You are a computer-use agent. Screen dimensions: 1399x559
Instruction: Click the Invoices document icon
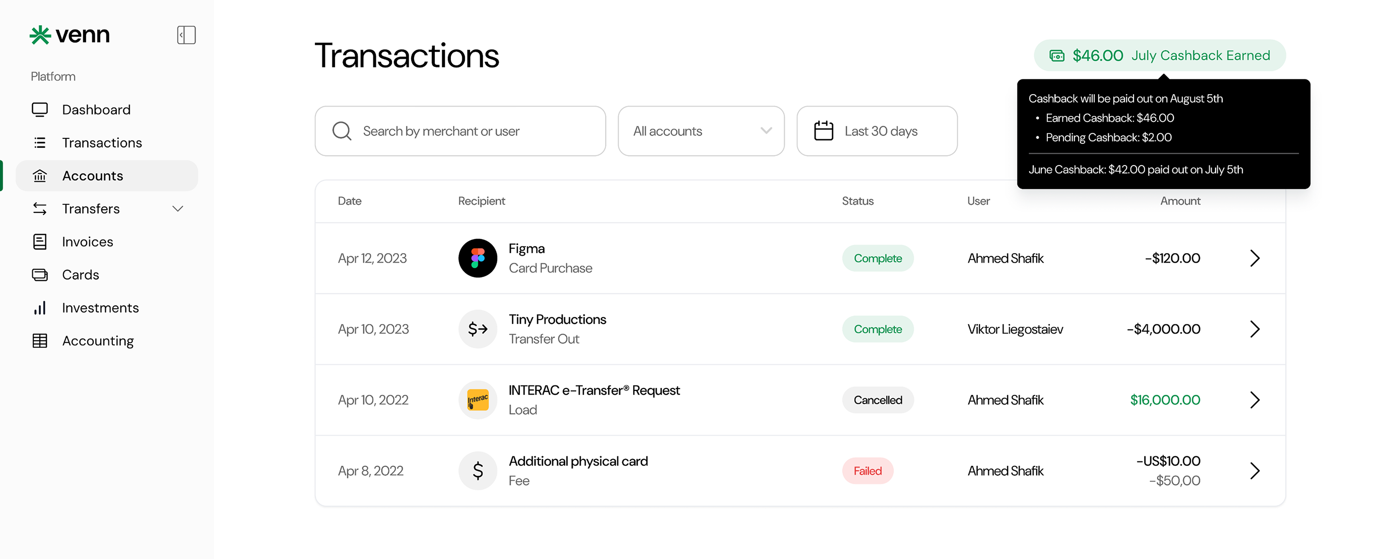pyautogui.click(x=40, y=242)
